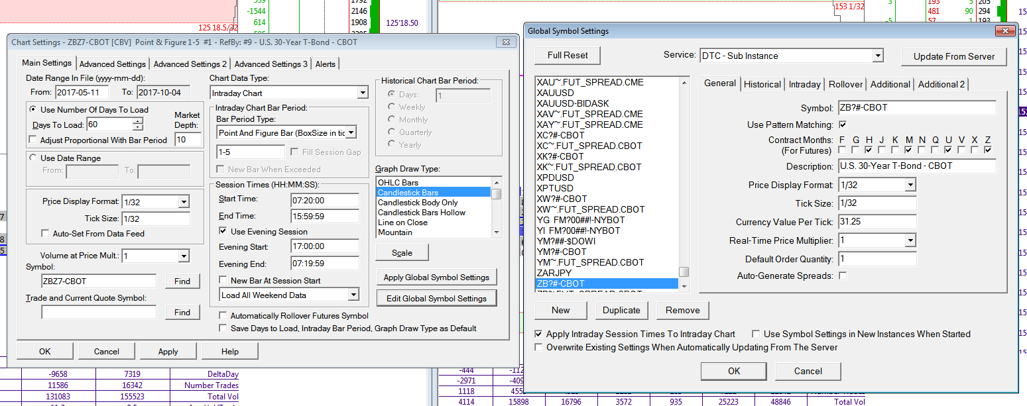Viewport: 1027px width, 406px height.
Task: Open Historical tab in Global Symbol Settings
Action: click(762, 84)
